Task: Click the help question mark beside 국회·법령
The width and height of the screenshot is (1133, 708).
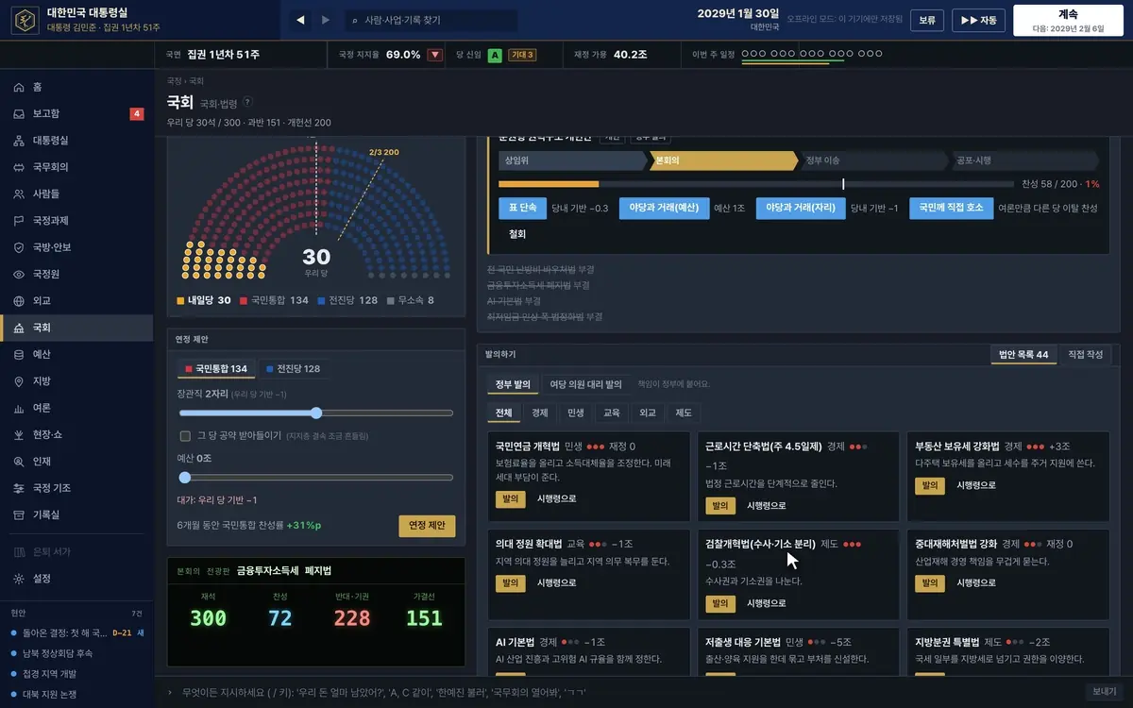Action: pyautogui.click(x=247, y=102)
